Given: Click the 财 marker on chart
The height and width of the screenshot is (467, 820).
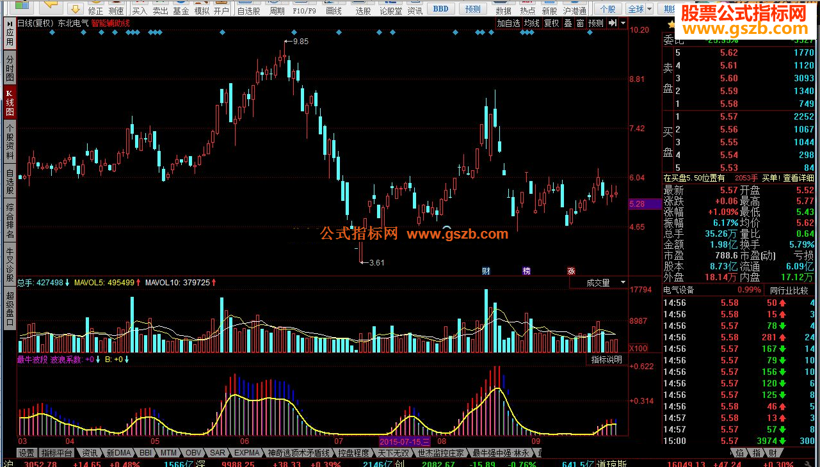Looking at the screenshot, I should point(486,271).
